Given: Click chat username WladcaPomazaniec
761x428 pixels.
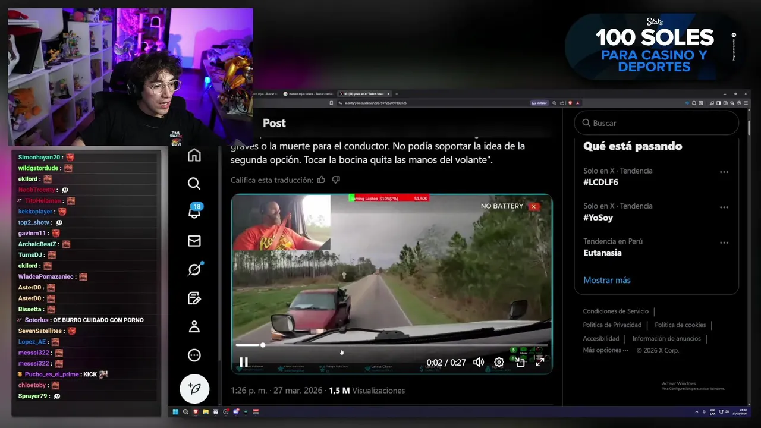Looking at the screenshot, I should click(46, 276).
